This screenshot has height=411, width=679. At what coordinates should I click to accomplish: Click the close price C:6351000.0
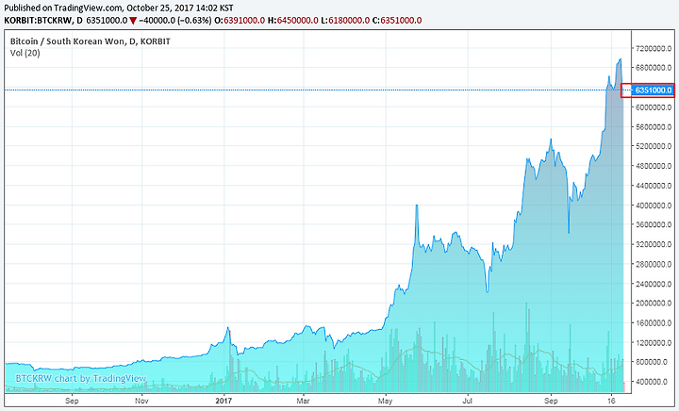(397, 21)
